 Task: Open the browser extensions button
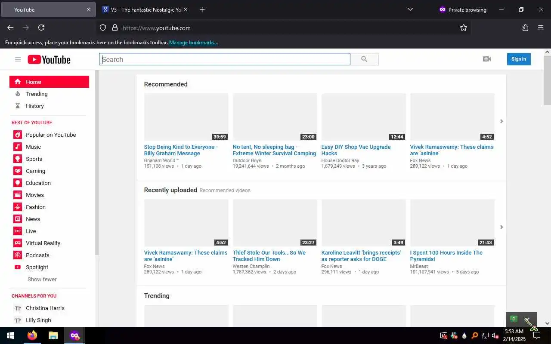(525, 28)
